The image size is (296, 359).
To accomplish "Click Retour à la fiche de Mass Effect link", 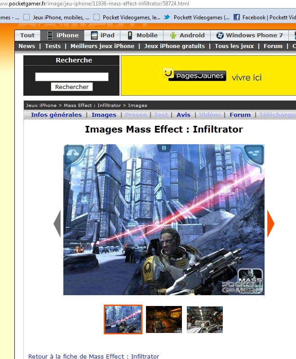I will tap(93, 356).
